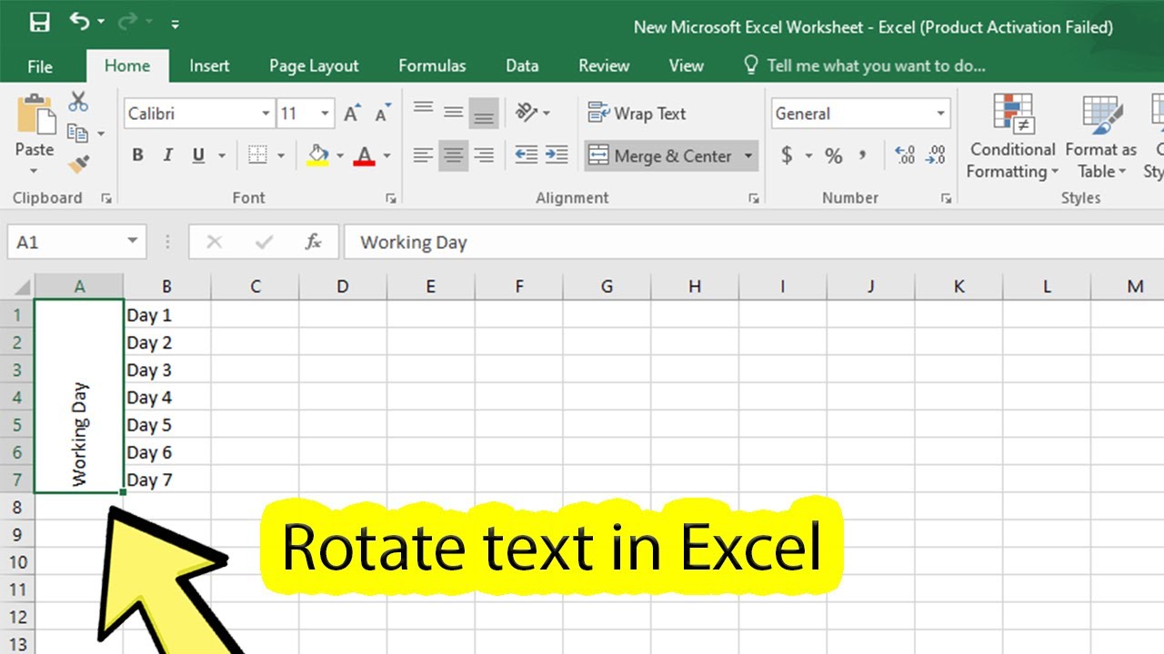Apply the red font color

[x=365, y=155]
